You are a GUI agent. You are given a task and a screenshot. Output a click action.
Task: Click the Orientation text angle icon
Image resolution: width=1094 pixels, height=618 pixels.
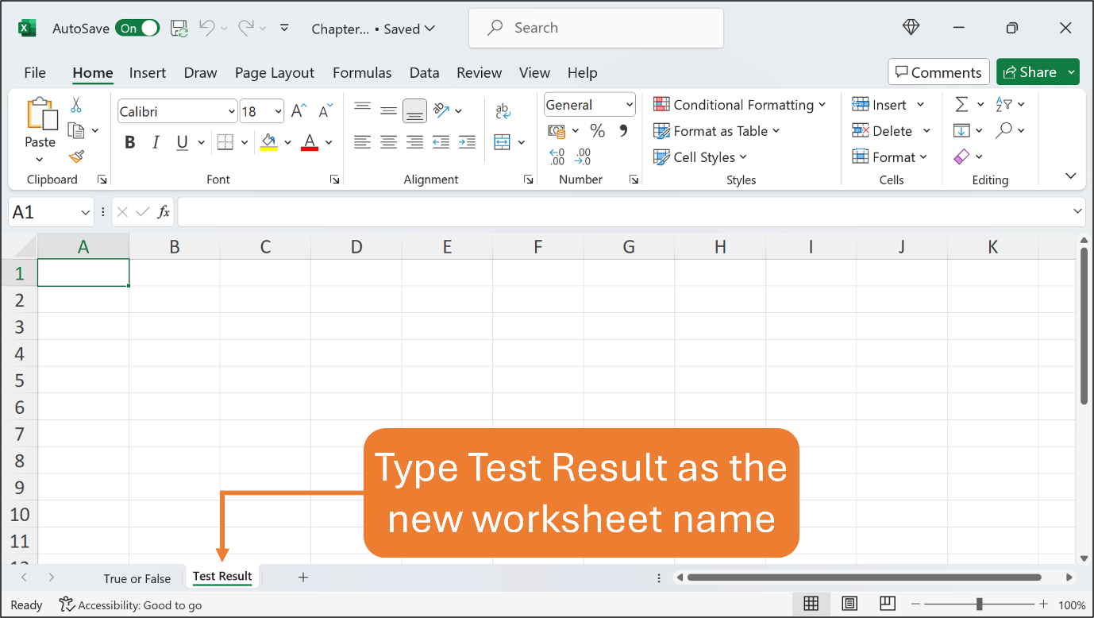[441, 110]
